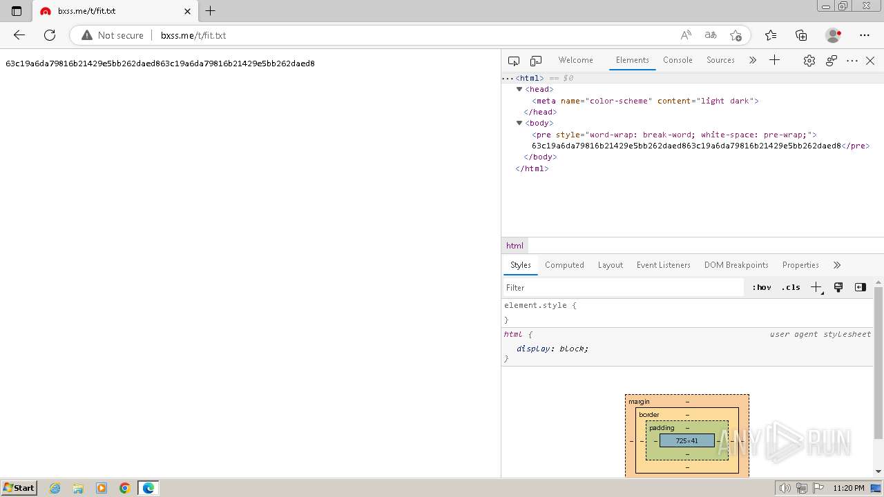Activate DevTools inspect element picker
Viewport: 884px width, 497px height.
(x=514, y=61)
